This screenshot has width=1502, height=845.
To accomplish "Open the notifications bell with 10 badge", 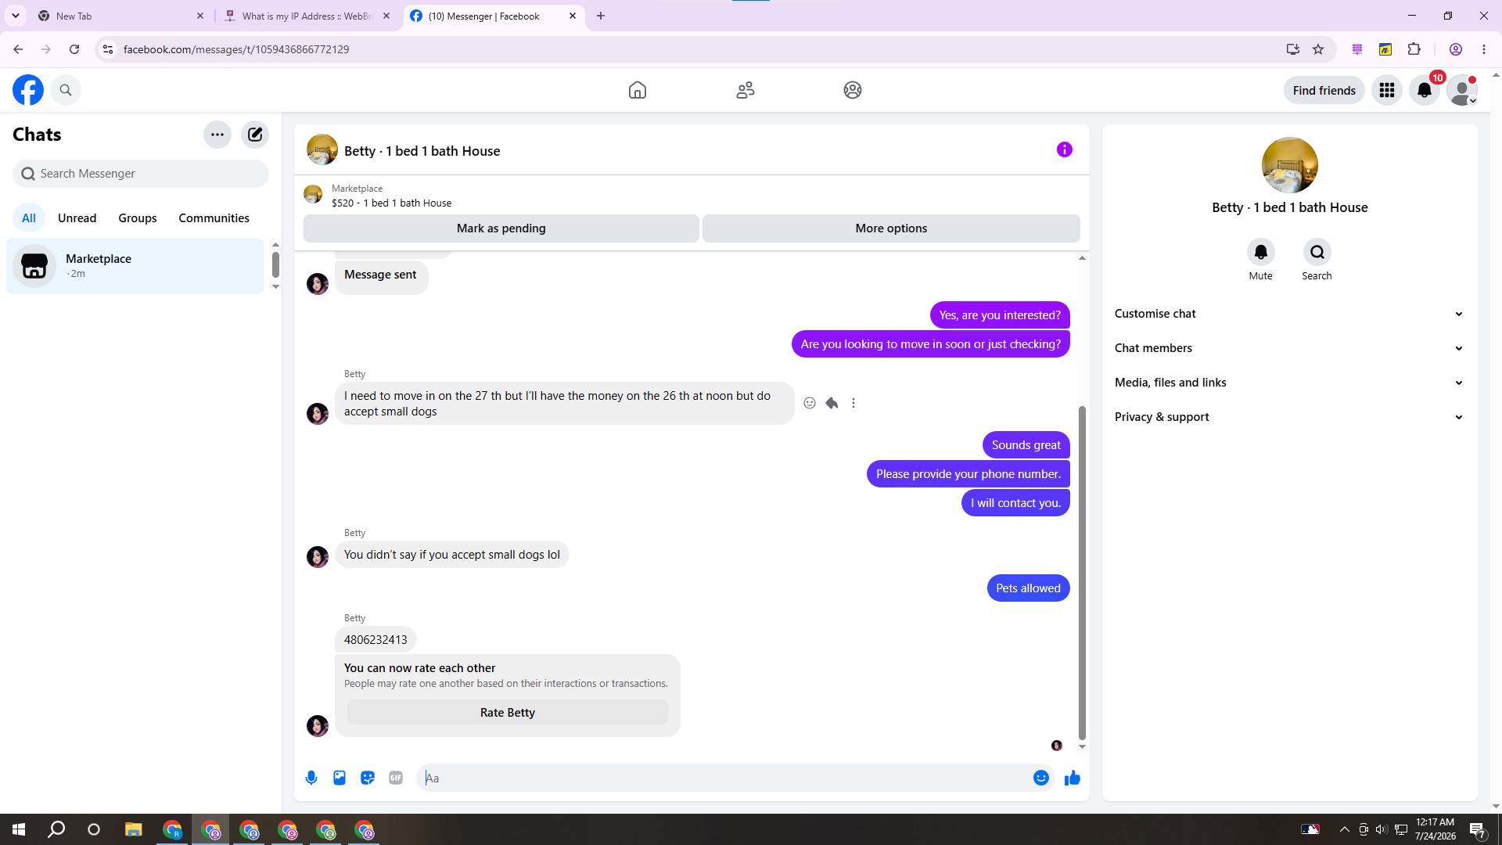I will pos(1425,90).
